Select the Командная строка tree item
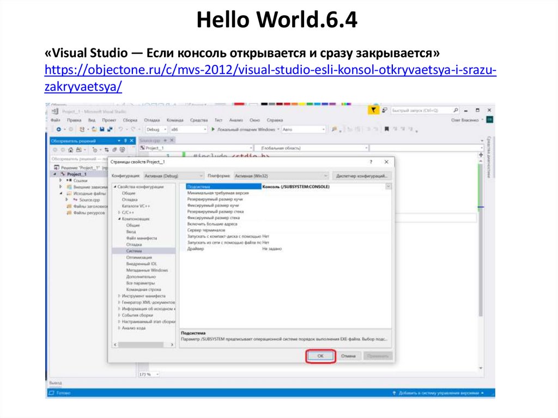This screenshot has height=418, width=558. point(143,289)
